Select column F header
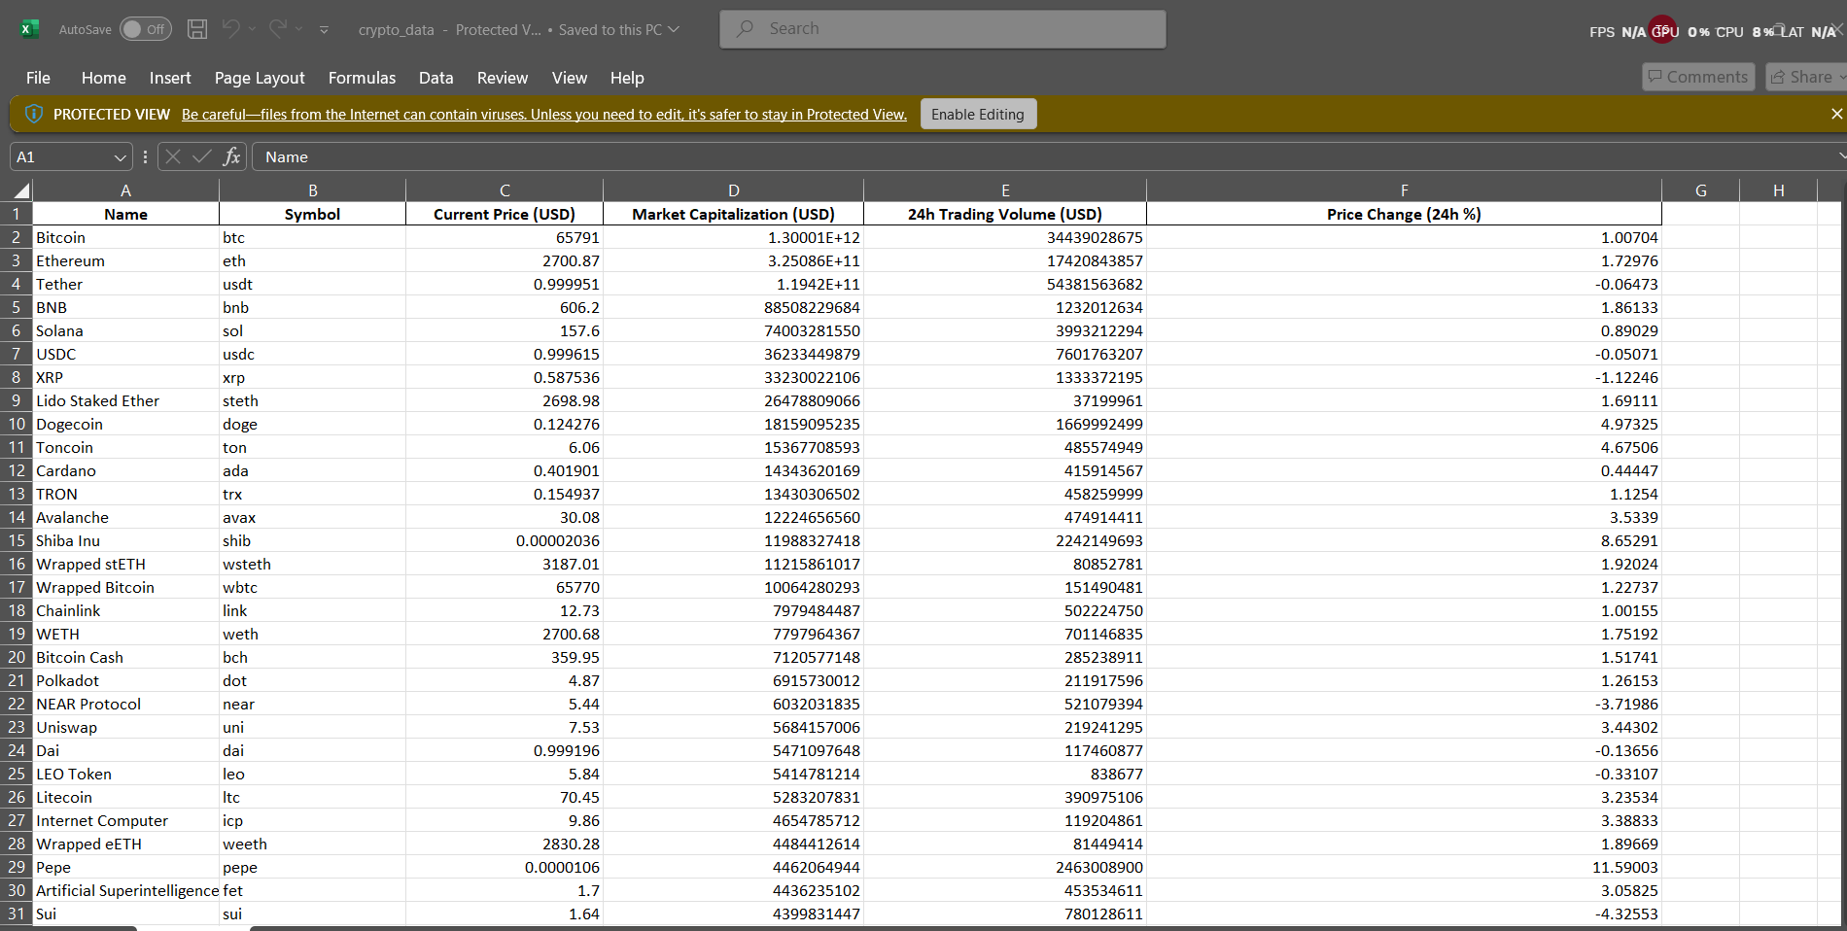Screen dimensions: 1847x931 (x=1405, y=190)
